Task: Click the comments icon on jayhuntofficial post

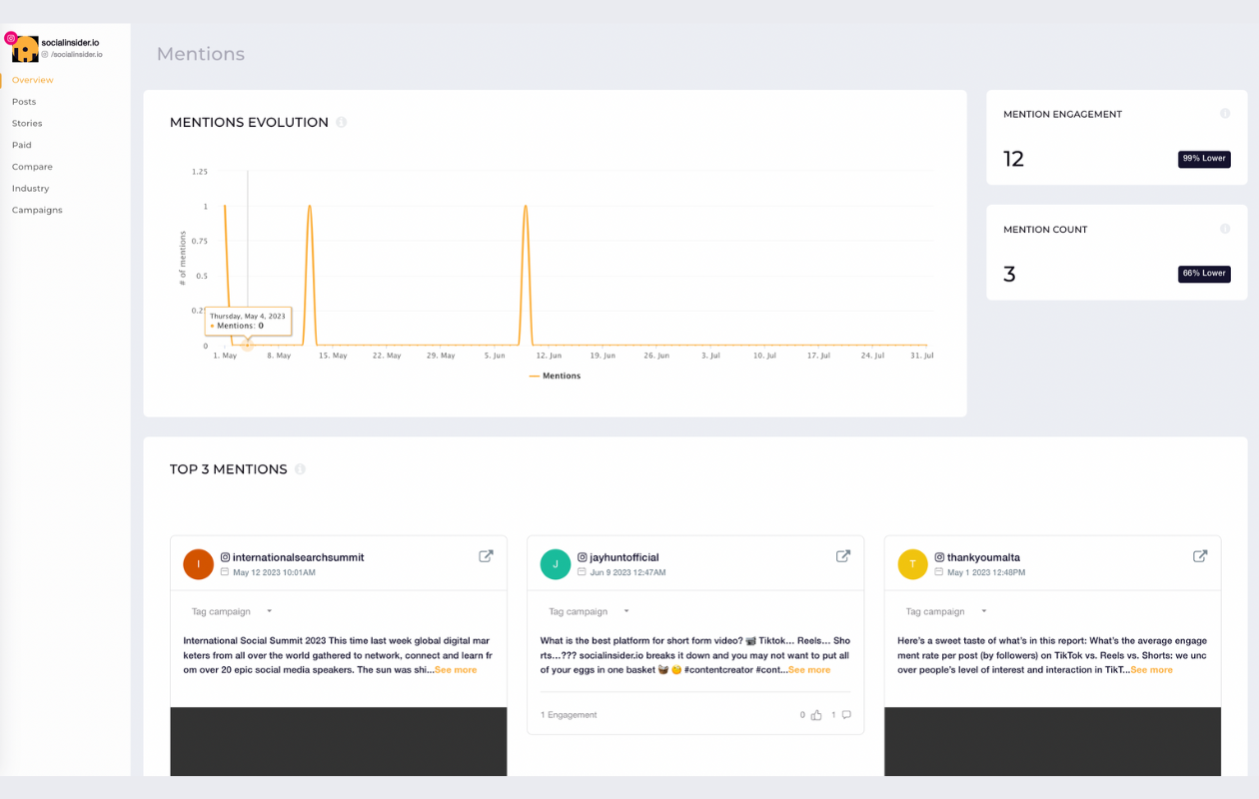Action: [x=846, y=715]
